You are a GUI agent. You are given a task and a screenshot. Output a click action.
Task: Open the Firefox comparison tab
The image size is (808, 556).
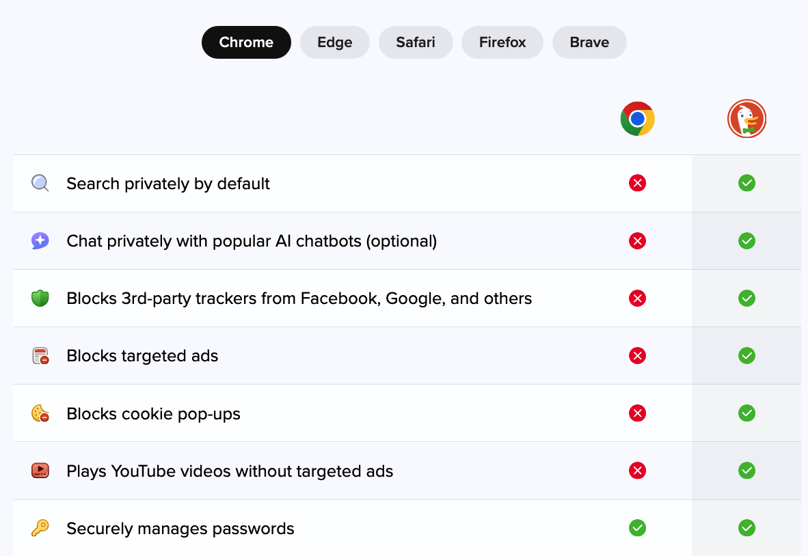502,42
